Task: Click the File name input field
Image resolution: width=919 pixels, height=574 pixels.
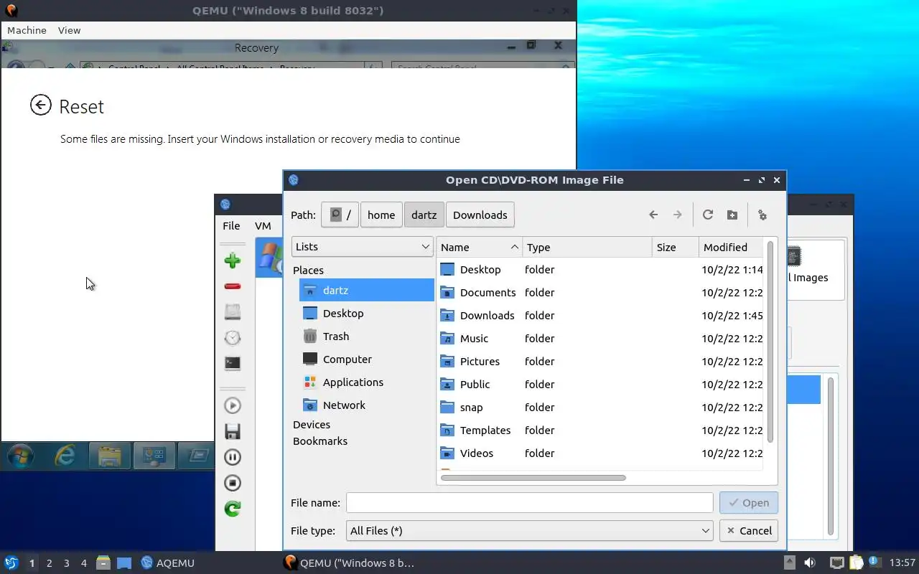Action: tap(530, 502)
